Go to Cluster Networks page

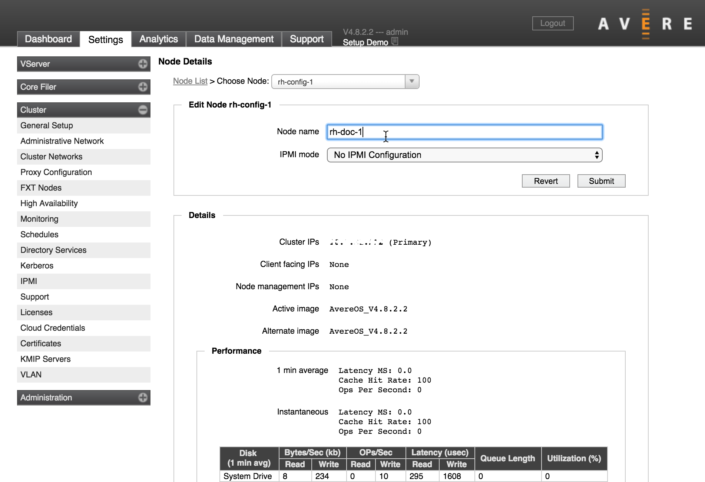(84, 157)
